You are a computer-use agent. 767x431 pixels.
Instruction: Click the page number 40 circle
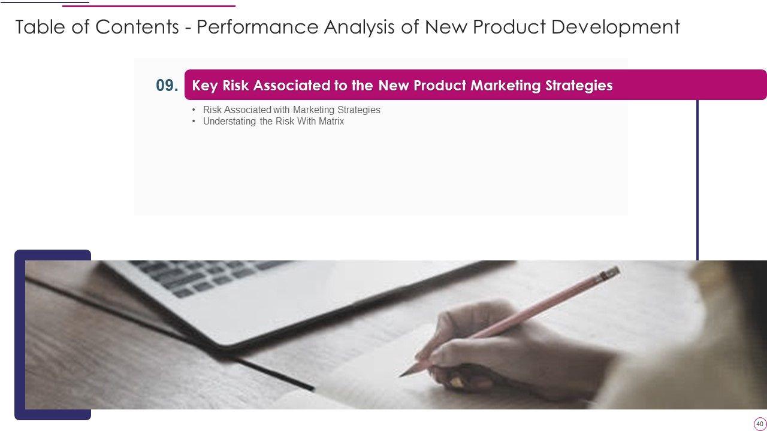[760, 424]
